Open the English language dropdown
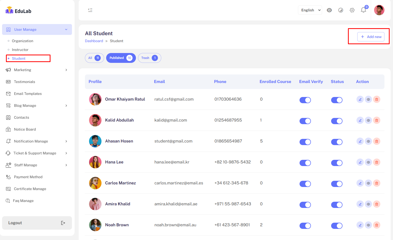393x240 pixels. pyautogui.click(x=310, y=10)
